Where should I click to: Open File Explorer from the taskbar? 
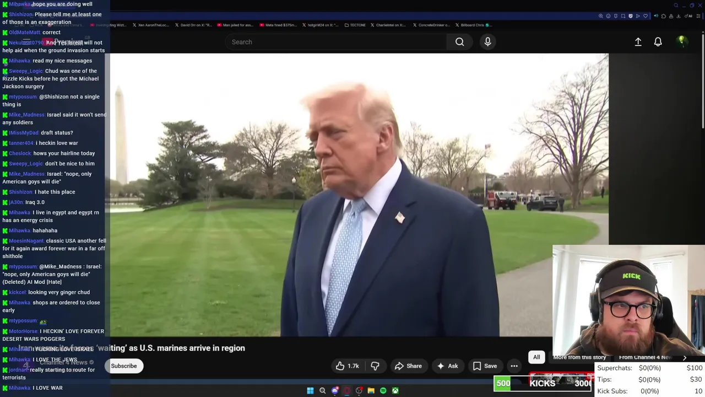pyautogui.click(x=371, y=390)
